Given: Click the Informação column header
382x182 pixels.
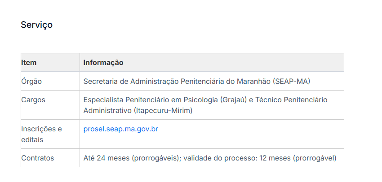Looking at the screenshot, I should pos(103,62).
